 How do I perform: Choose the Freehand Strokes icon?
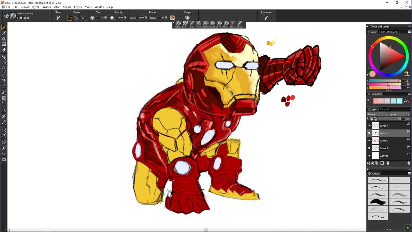pyautogui.click(x=70, y=18)
